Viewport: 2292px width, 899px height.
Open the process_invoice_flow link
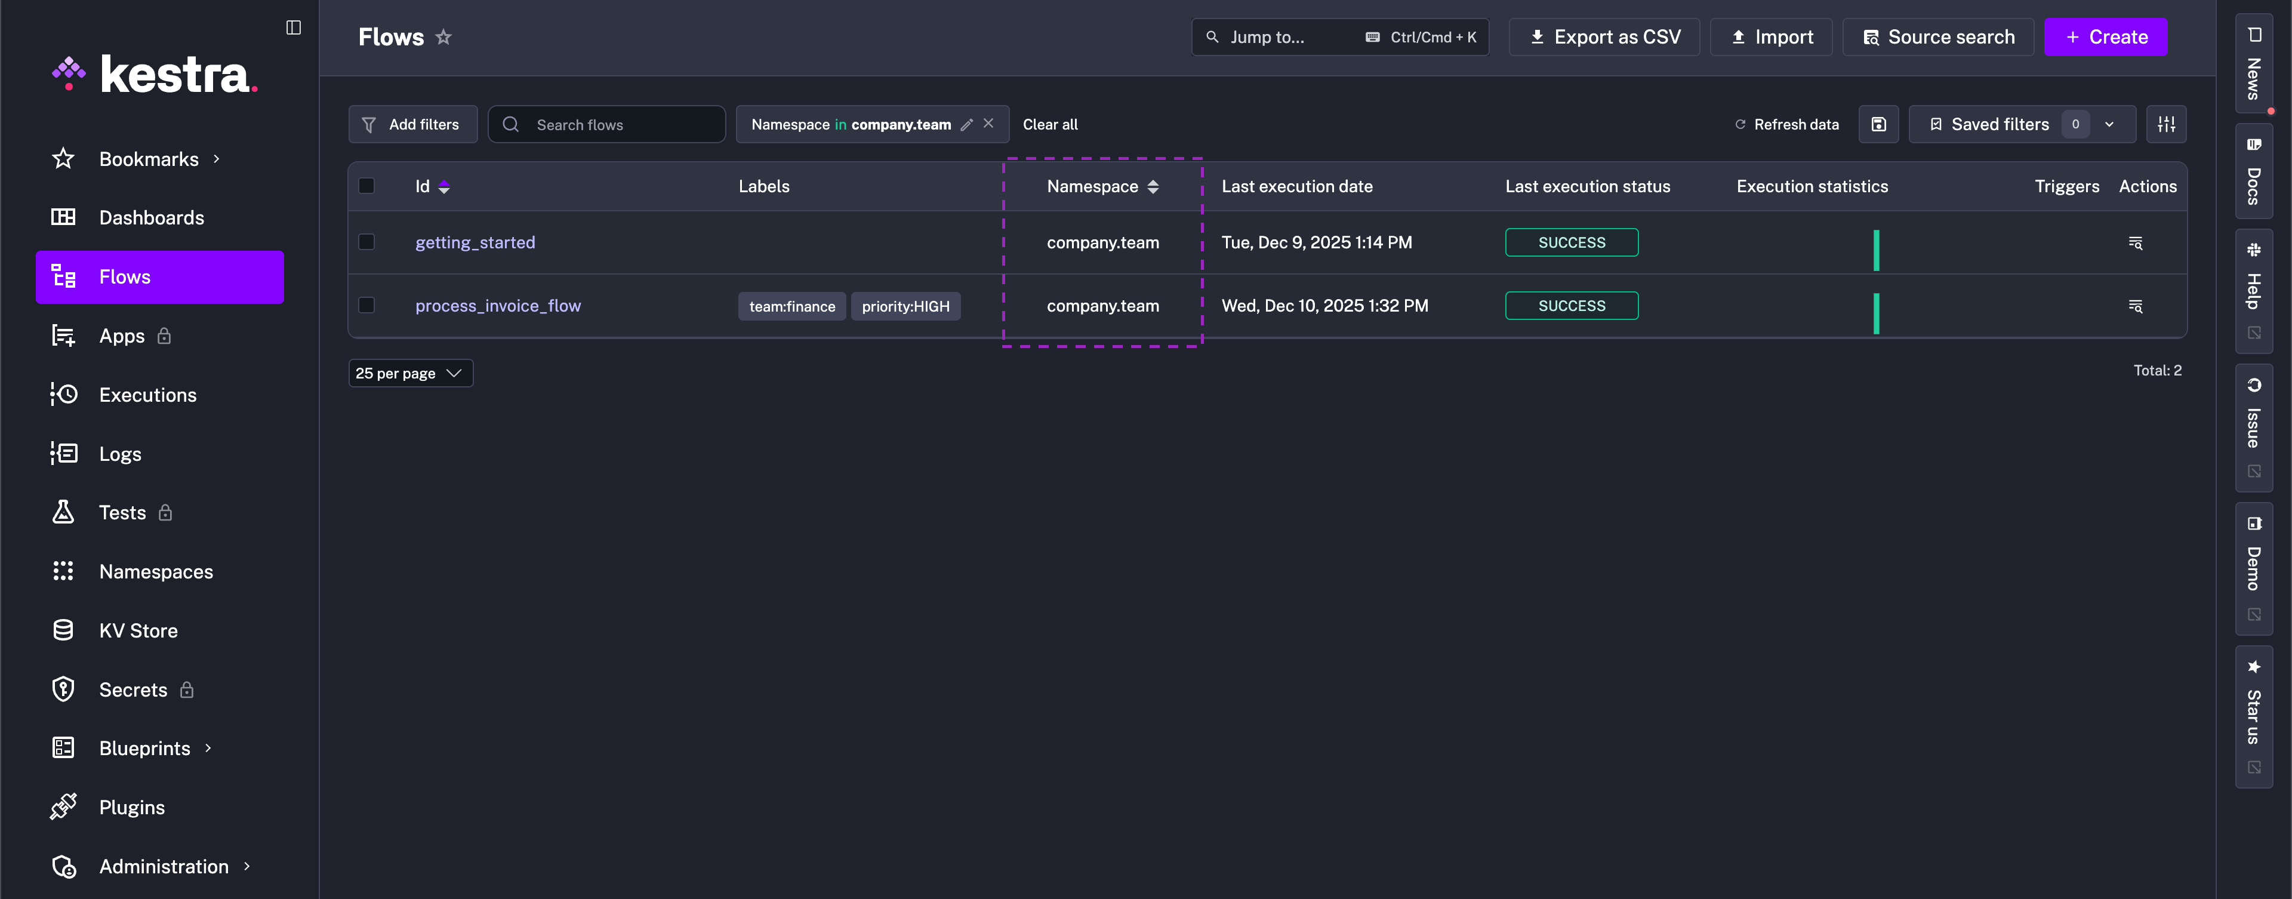click(x=497, y=305)
